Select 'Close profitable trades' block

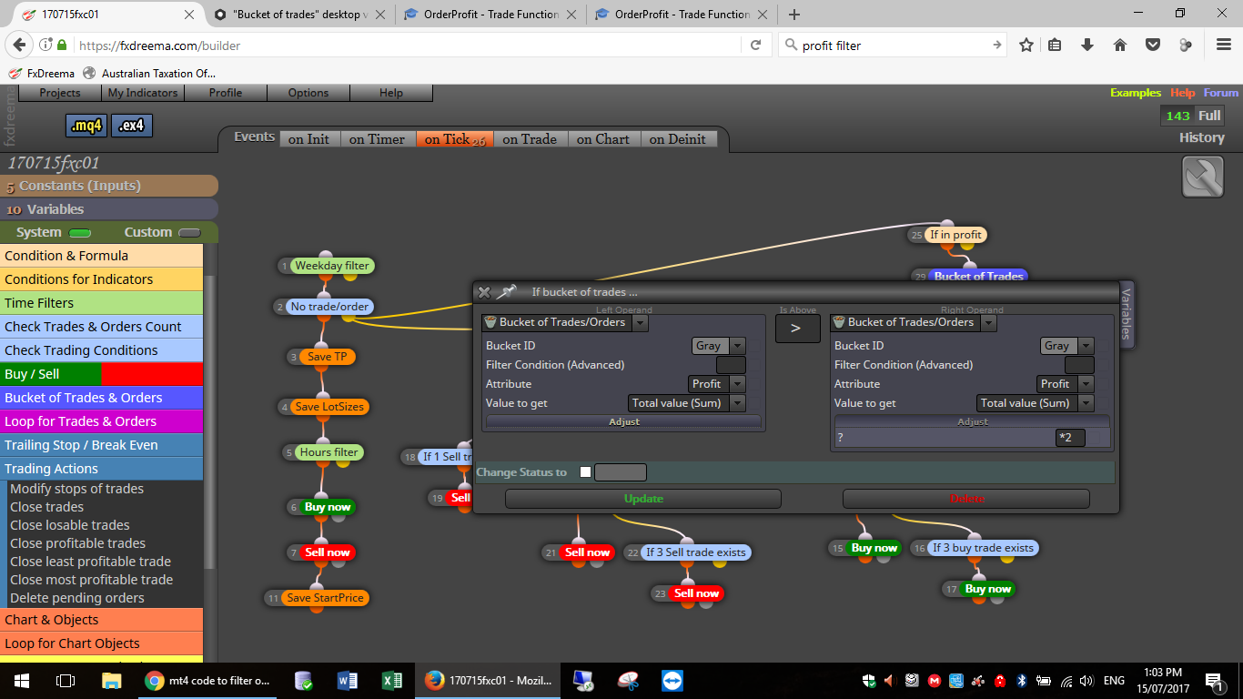pos(77,543)
